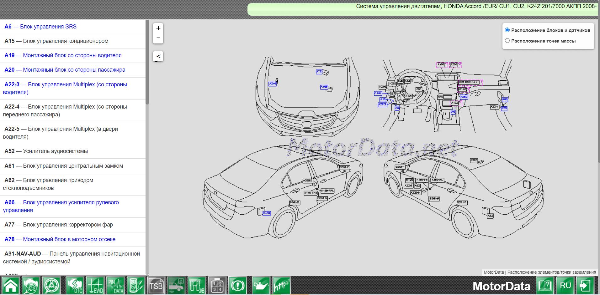This screenshot has width=600, height=295.
Task: Open the oil can fluids icon
Action: pos(261,286)
